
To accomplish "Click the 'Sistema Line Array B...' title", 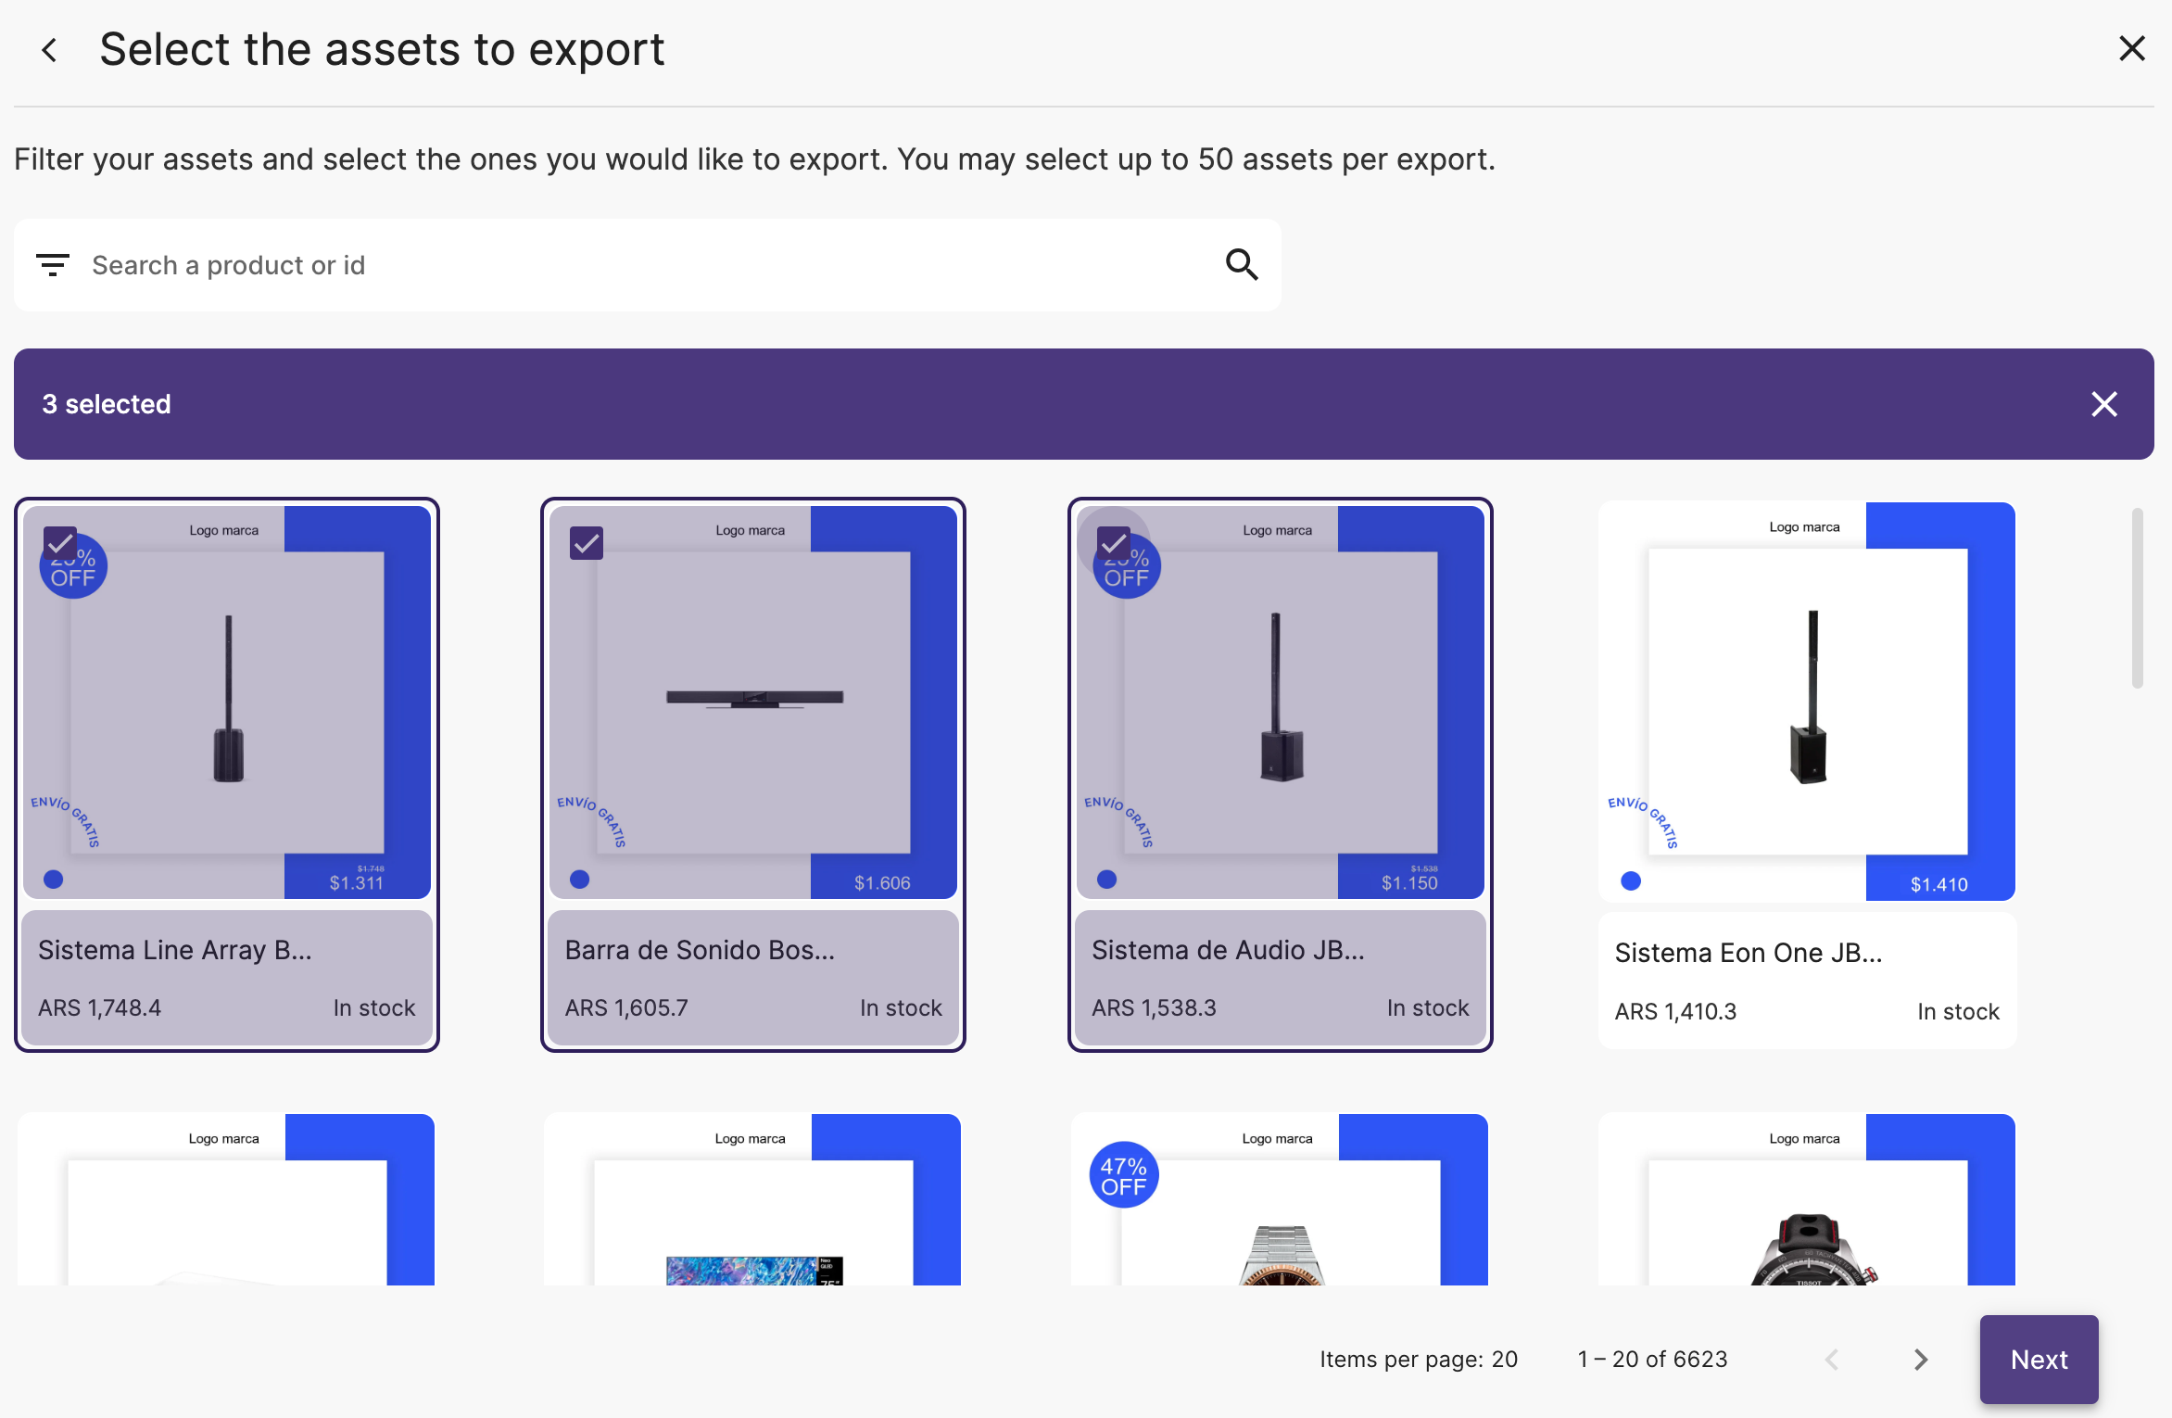I will (175, 950).
